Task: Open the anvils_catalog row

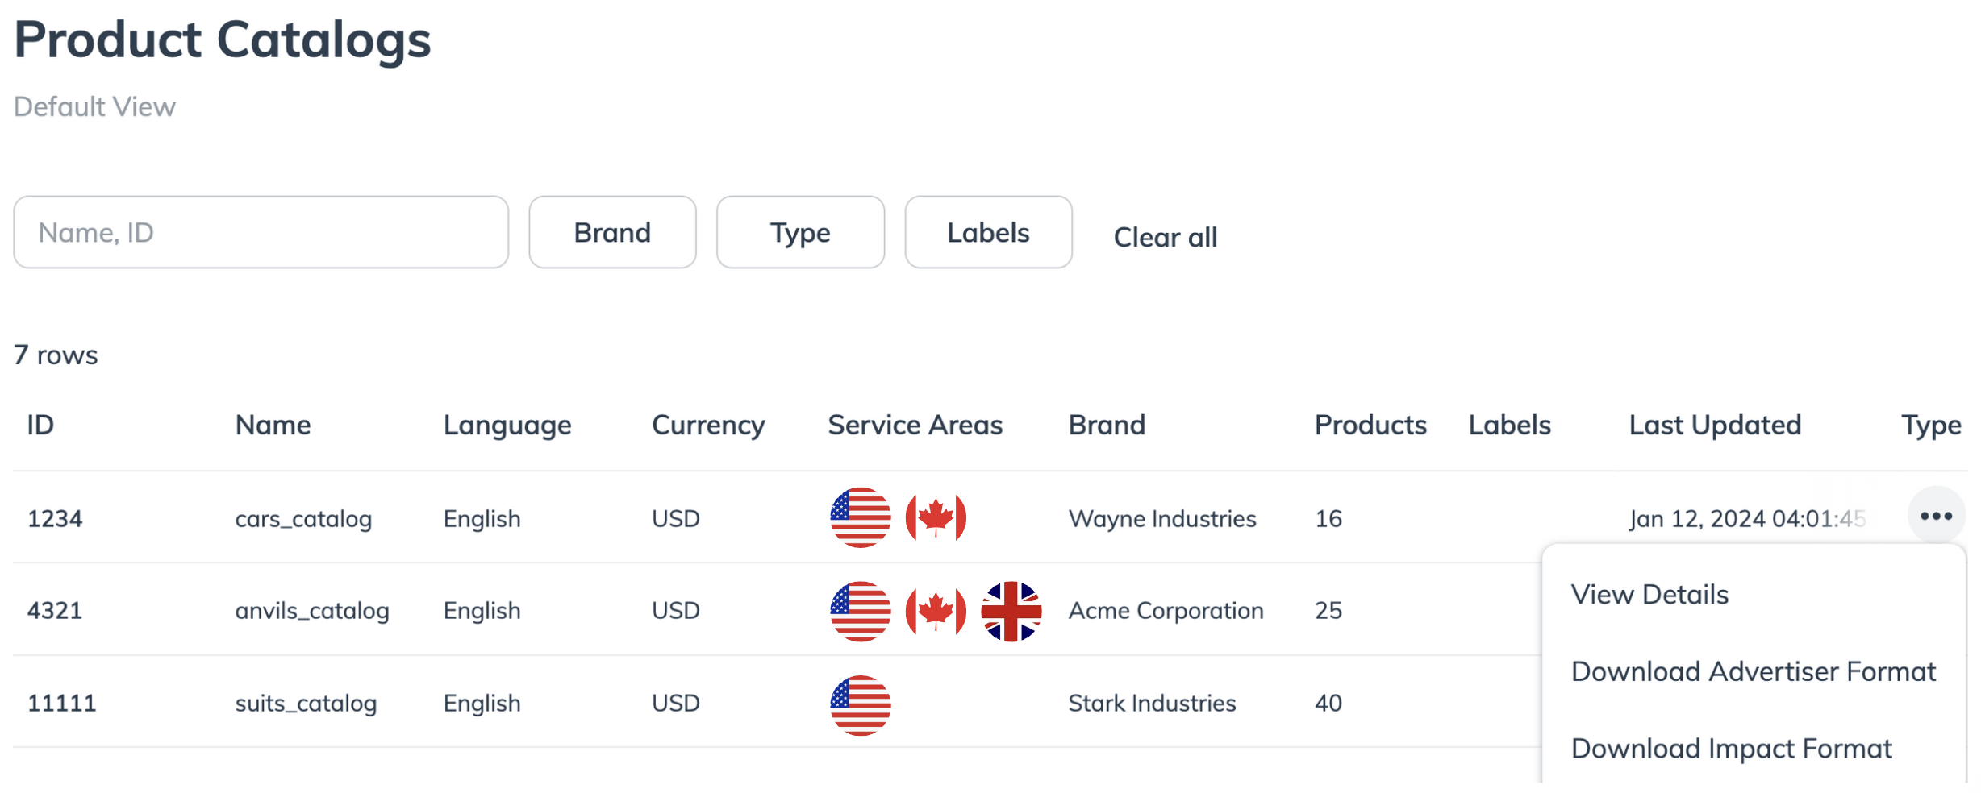Action: tap(312, 611)
